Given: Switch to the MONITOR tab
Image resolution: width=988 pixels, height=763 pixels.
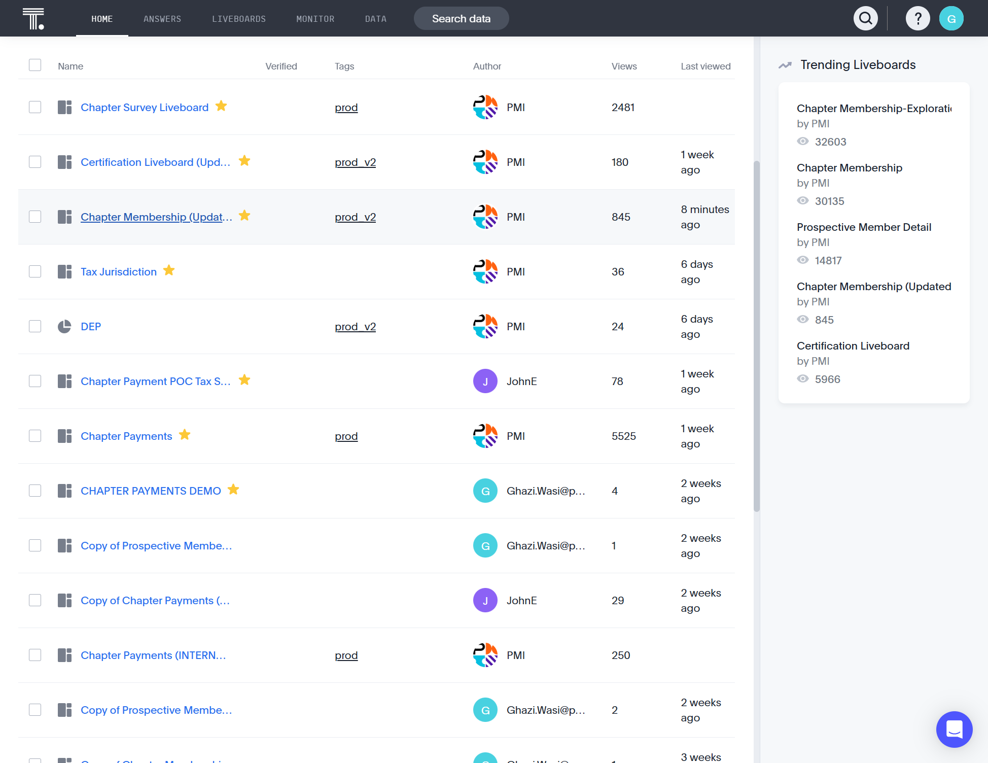Looking at the screenshot, I should tap(315, 19).
